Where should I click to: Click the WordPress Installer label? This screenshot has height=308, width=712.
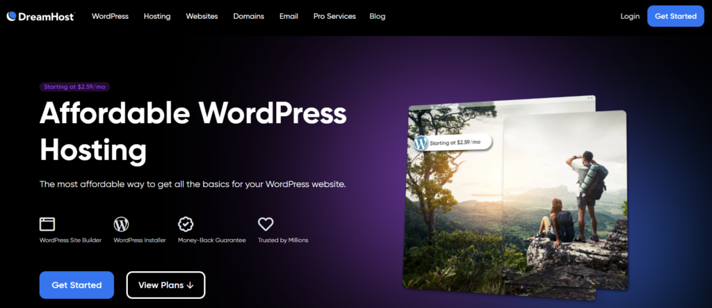pos(140,240)
